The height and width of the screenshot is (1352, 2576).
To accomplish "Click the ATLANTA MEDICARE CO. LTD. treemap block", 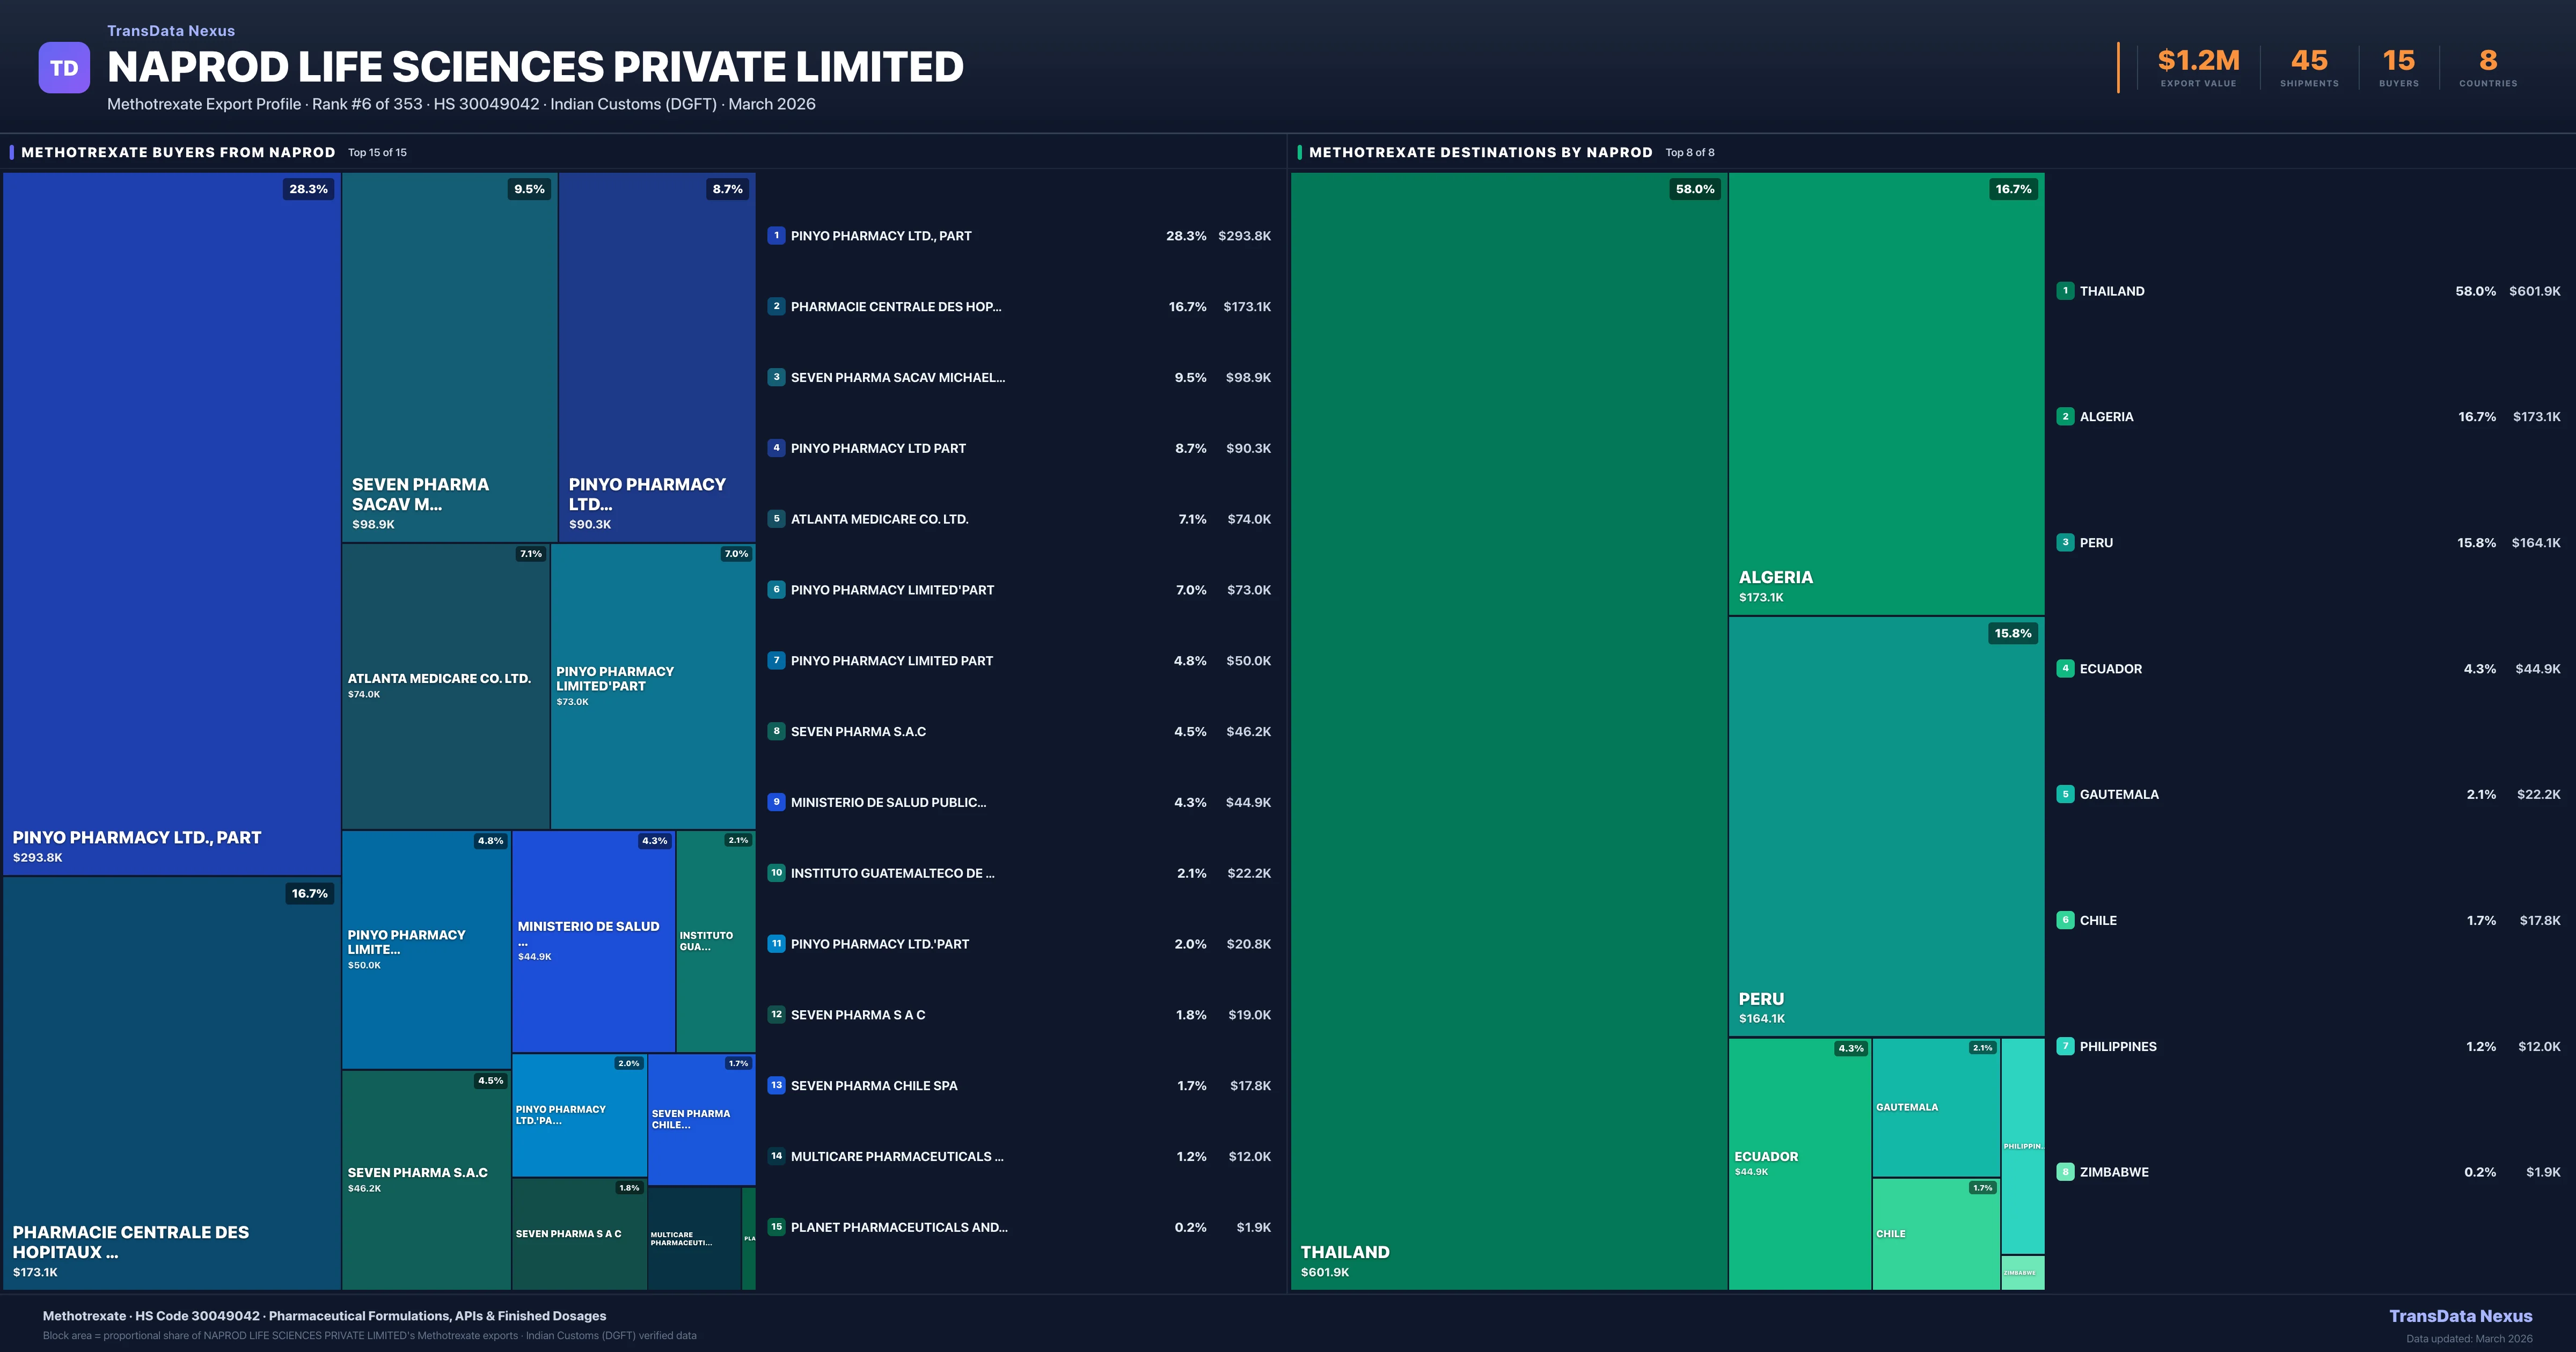I will coord(445,686).
